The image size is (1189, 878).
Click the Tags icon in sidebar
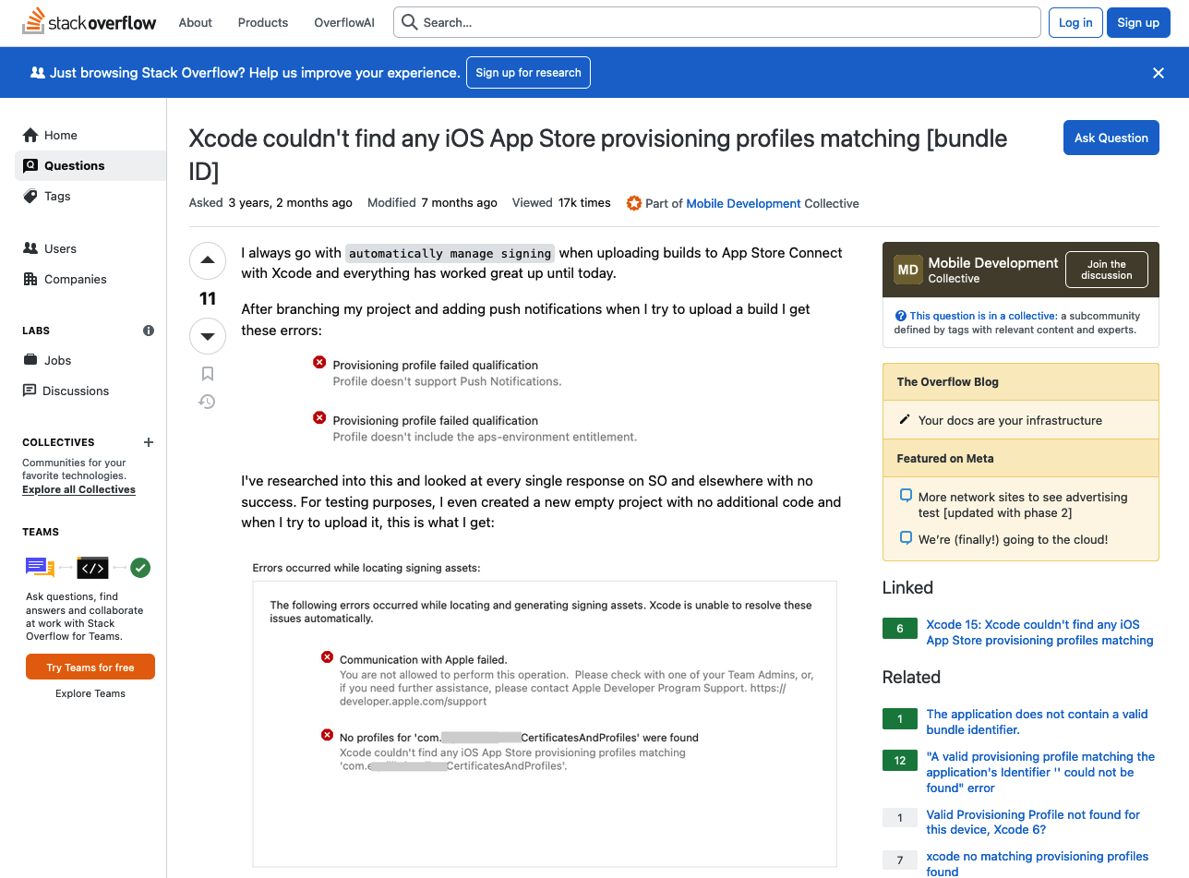click(30, 196)
